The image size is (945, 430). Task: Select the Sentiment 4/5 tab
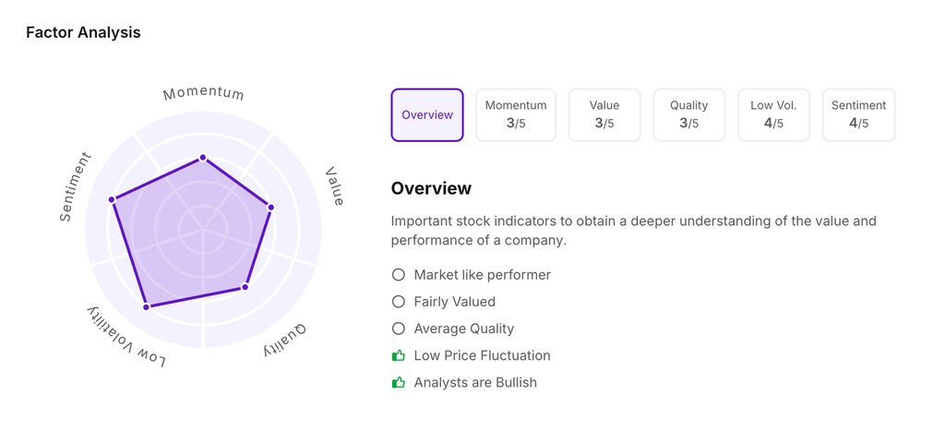tap(858, 115)
